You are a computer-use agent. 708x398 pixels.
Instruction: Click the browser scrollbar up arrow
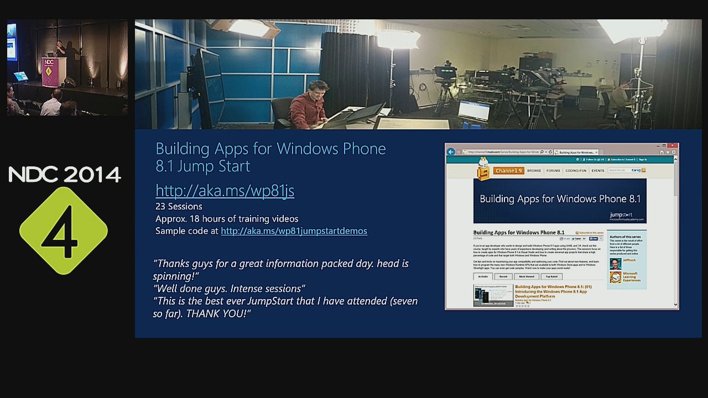coord(676,159)
